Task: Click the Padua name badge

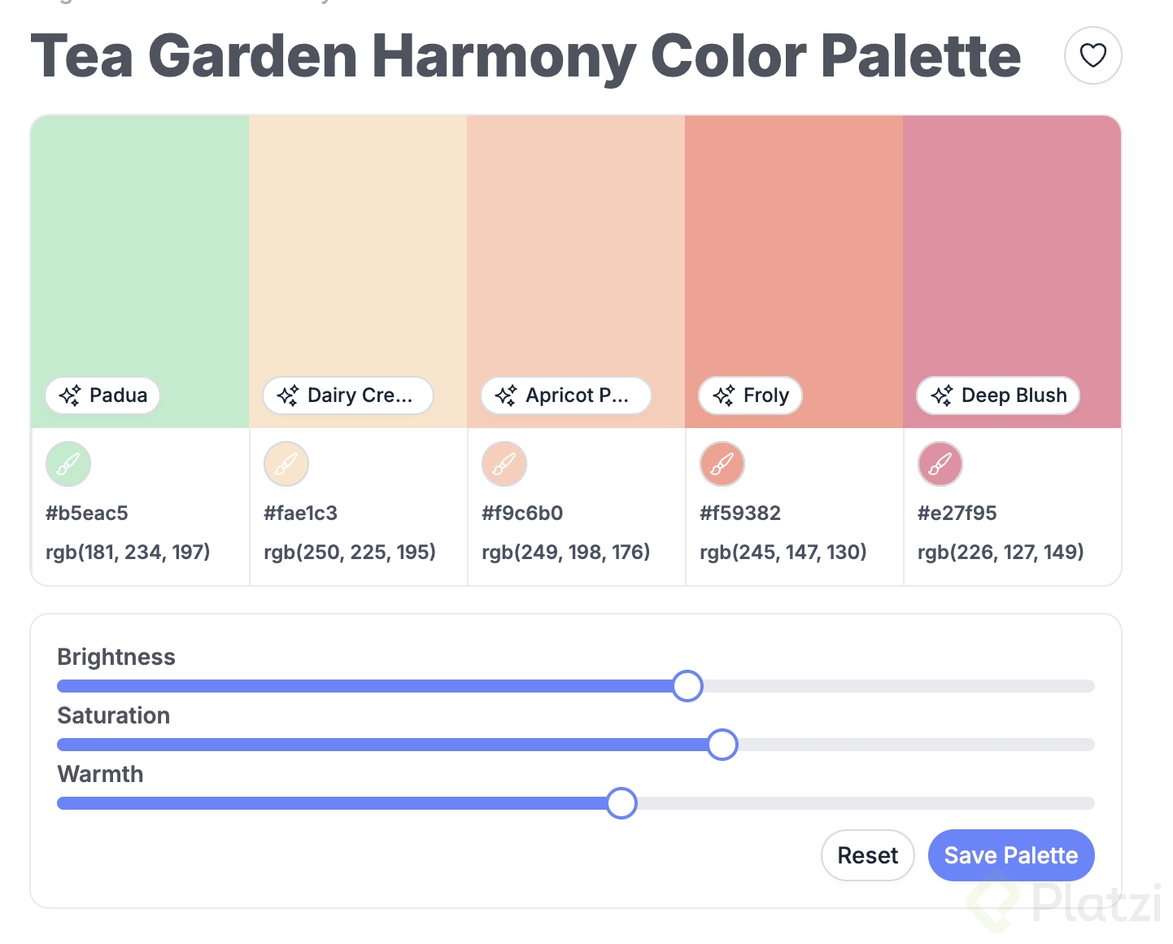Action: click(103, 396)
